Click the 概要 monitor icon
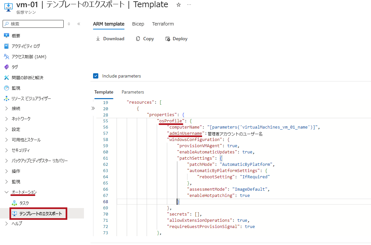Viewport: 371px width, 245px height. (x=7, y=36)
